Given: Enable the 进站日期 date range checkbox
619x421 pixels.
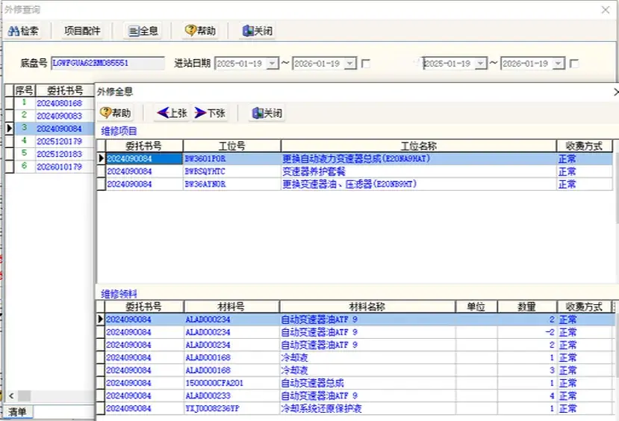Looking at the screenshot, I should 366,64.
